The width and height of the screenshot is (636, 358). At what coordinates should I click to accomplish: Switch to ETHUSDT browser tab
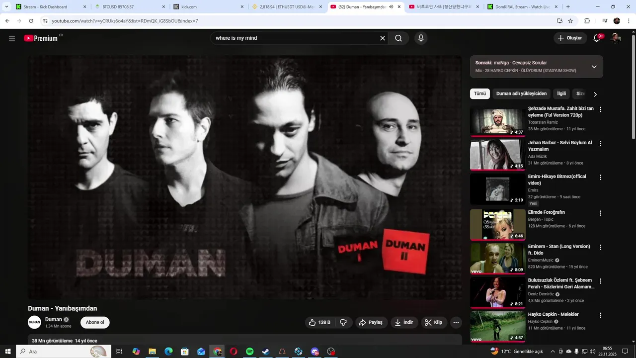pyautogui.click(x=287, y=7)
